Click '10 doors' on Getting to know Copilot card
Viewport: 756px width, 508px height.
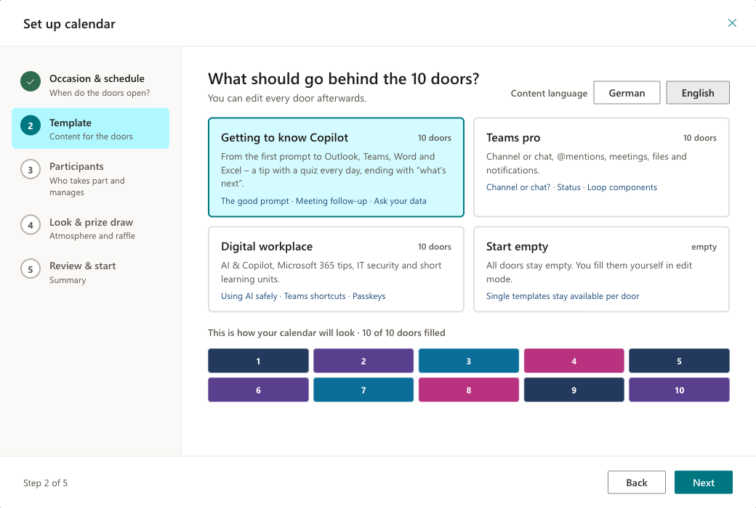pyautogui.click(x=435, y=138)
